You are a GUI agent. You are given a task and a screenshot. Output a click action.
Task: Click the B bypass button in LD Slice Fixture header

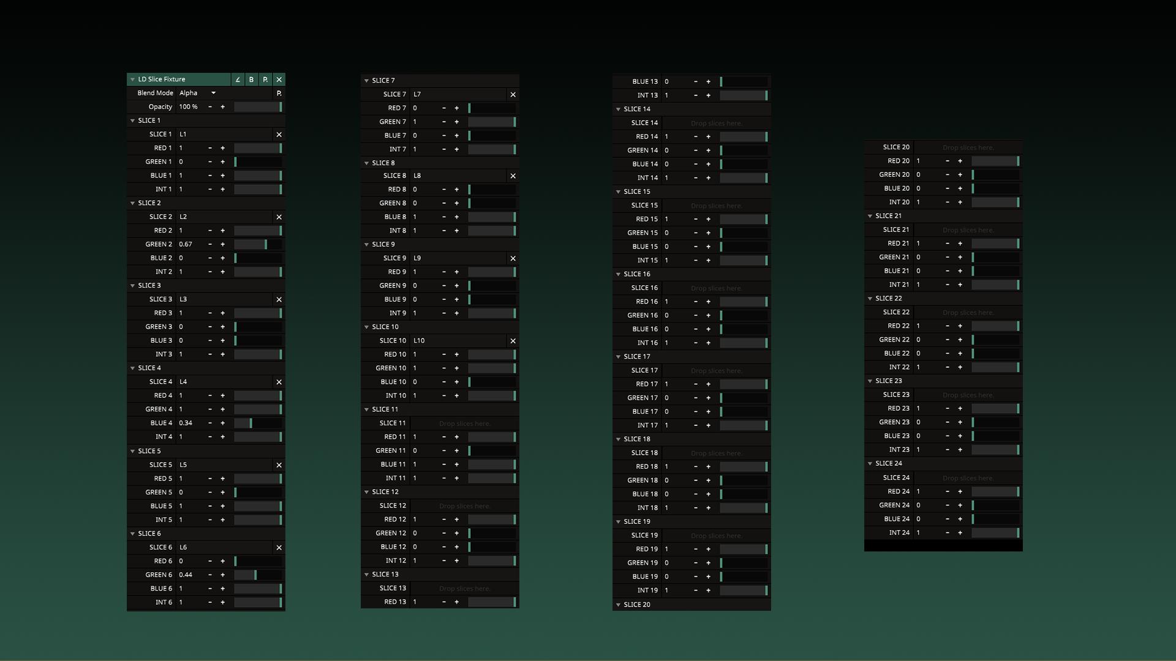251,80
